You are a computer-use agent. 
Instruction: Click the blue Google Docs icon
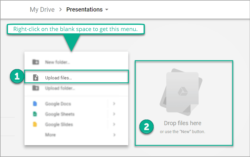(35, 104)
